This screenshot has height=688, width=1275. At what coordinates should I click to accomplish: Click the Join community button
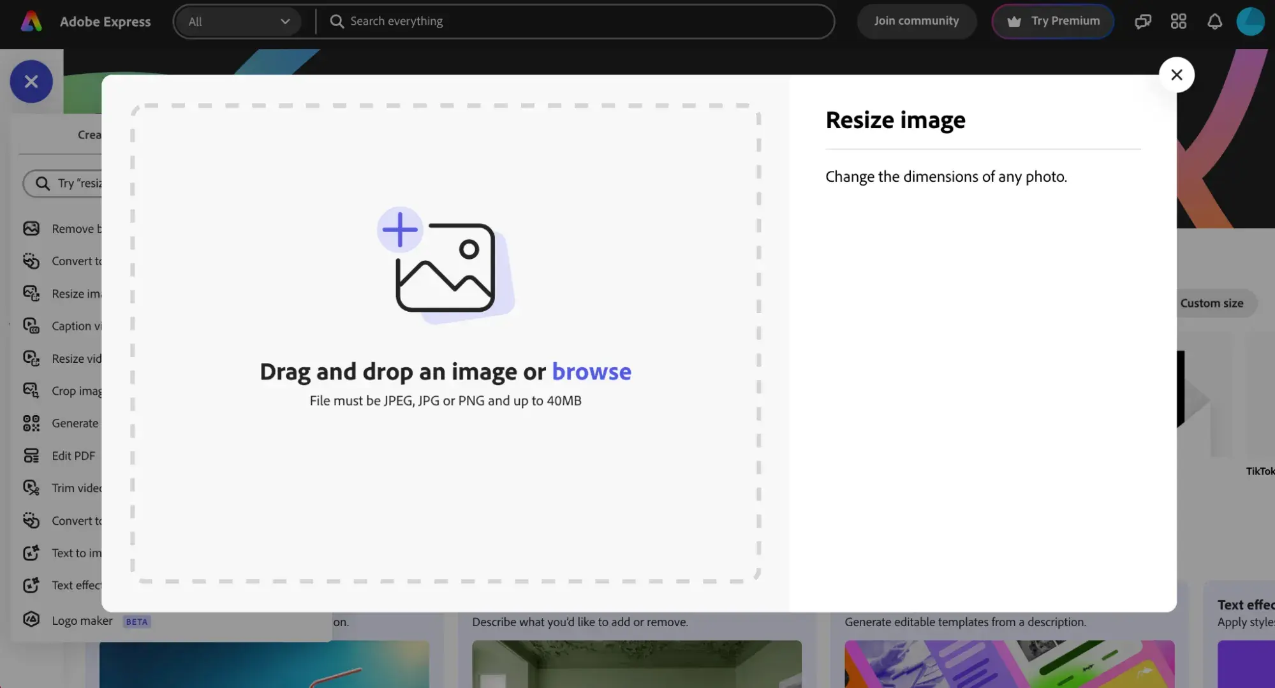click(916, 21)
